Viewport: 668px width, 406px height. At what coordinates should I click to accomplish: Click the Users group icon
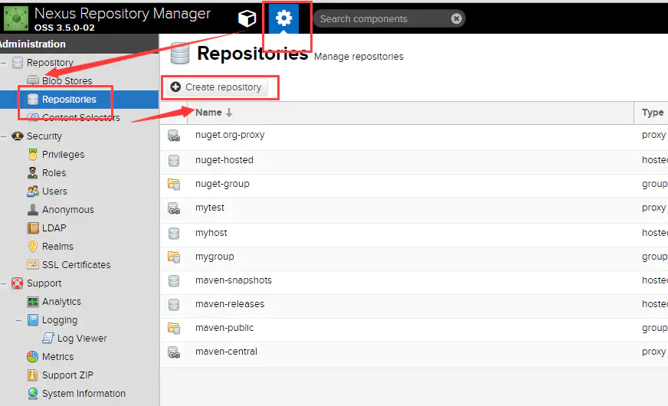32,192
